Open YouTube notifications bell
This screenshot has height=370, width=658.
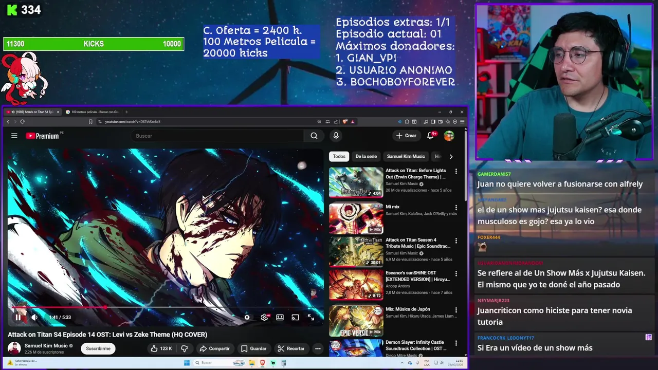(x=431, y=136)
